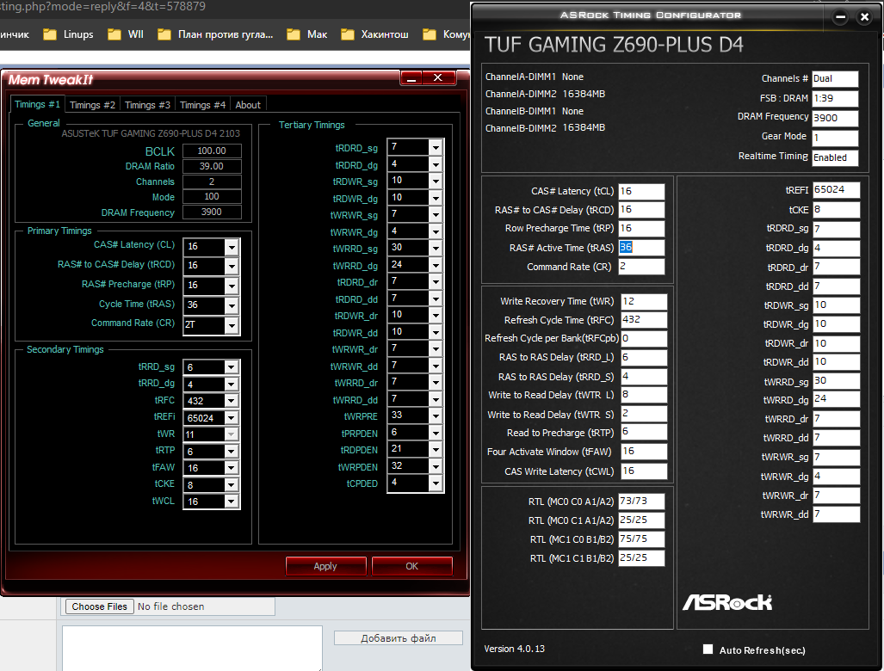The height and width of the screenshot is (671, 884).
Task: Expand the tRRD_sg dropdown in Mem TweakIt
Action: (232, 367)
